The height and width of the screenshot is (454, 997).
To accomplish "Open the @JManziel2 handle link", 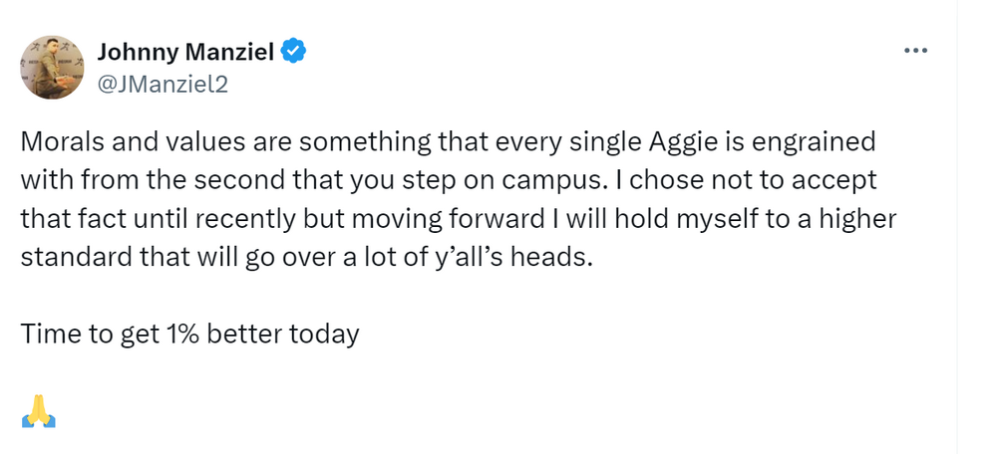I will click(x=163, y=84).
